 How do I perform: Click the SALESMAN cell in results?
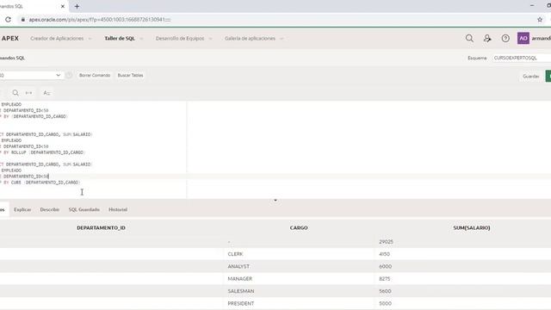point(241,291)
